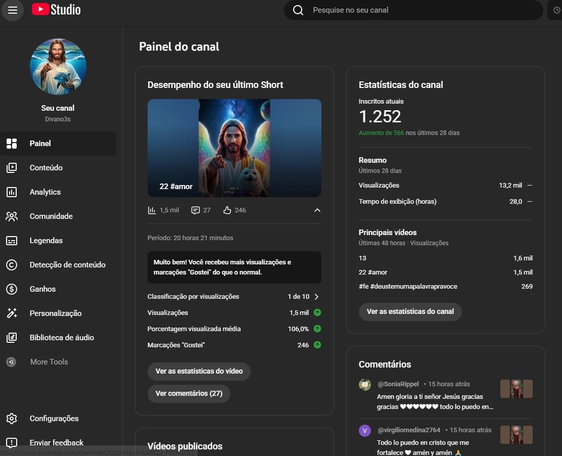Expand Classificação por visualizações arrow
The width and height of the screenshot is (562, 456).
pos(317,297)
